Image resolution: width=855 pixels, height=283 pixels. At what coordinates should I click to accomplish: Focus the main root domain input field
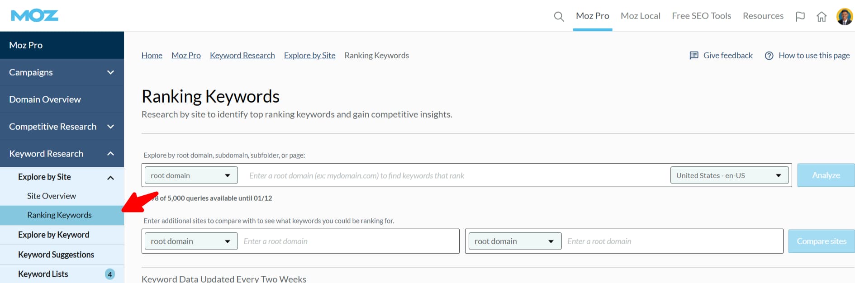tap(452, 175)
